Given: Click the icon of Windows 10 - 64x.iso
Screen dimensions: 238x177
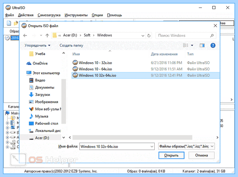Looking at the screenshot, I should pos(75,69).
